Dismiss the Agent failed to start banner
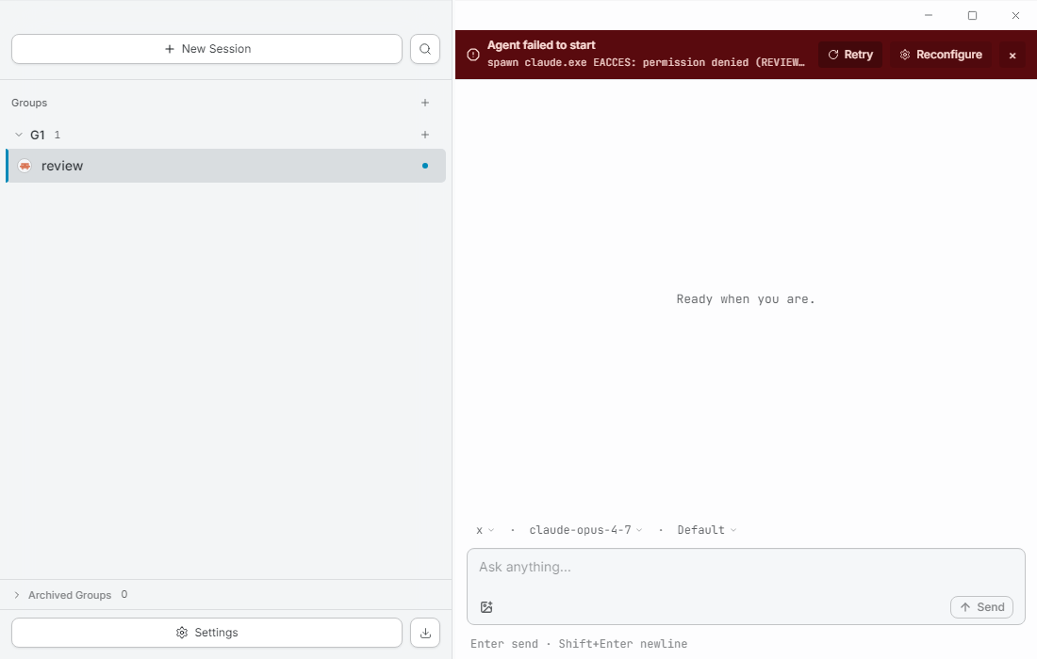The height and width of the screenshot is (659, 1037). pyautogui.click(x=1012, y=56)
